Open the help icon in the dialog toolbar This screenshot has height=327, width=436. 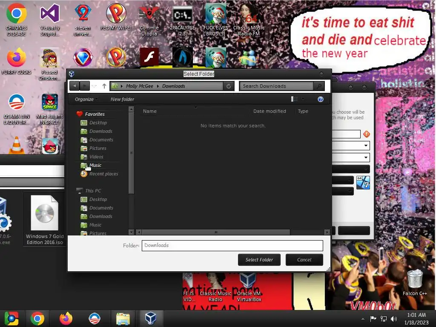321,99
